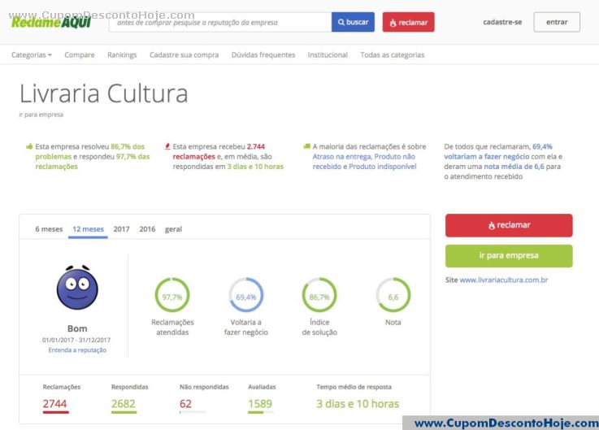Image resolution: width=599 pixels, height=430 pixels.
Task: Click Entenda a reputação link
Action: coord(77,350)
